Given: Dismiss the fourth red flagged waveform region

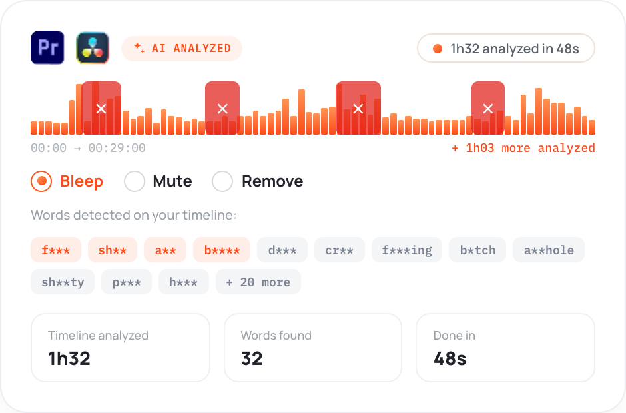Looking at the screenshot, I should click(x=488, y=108).
